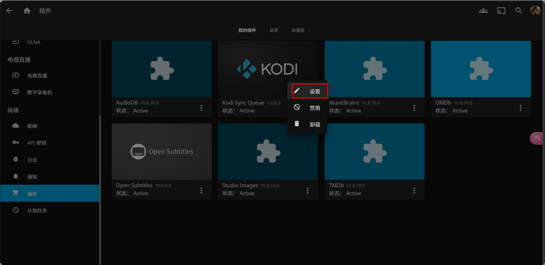Open the user profile avatar
545x265 pixels.
[x=535, y=11]
